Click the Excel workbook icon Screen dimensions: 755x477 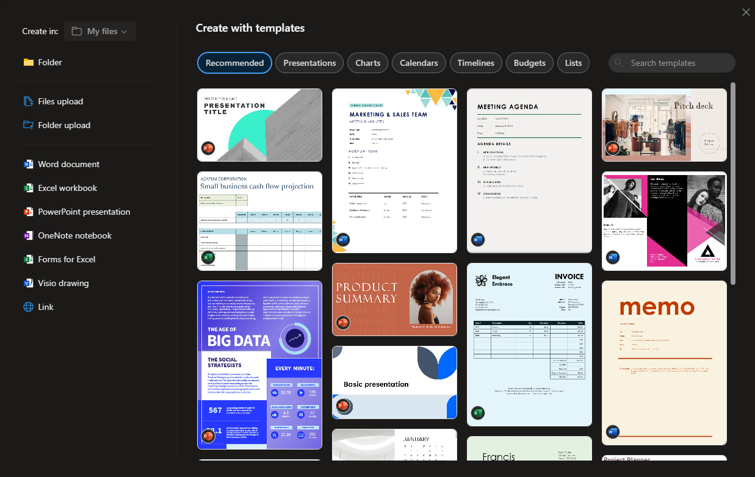28,188
